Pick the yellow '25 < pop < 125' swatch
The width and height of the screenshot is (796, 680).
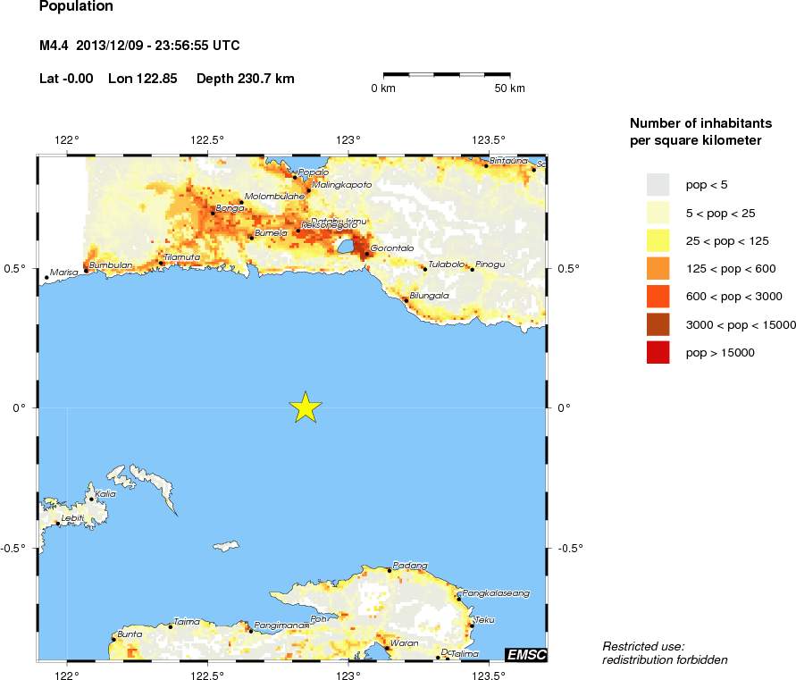[x=658, y=240]
